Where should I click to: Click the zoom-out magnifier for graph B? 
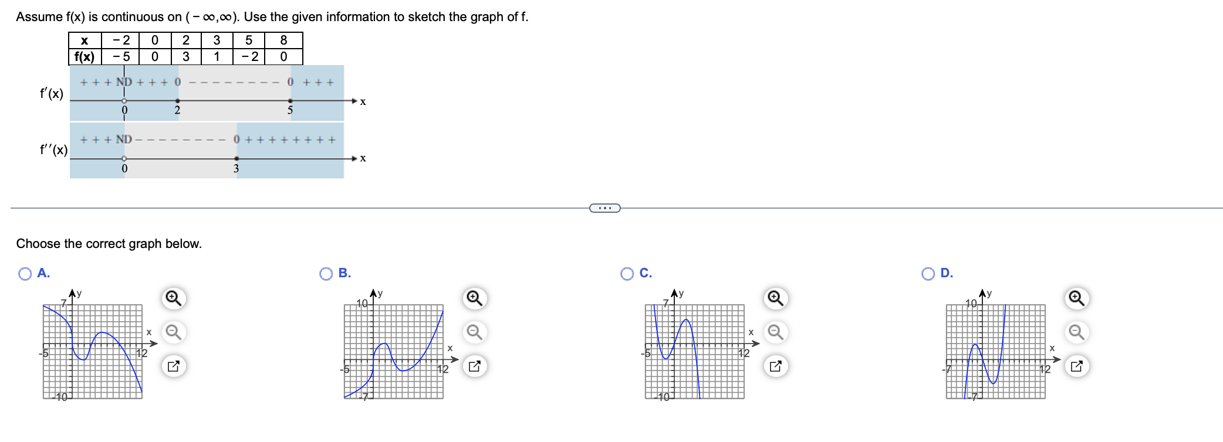tap(474, 332)
